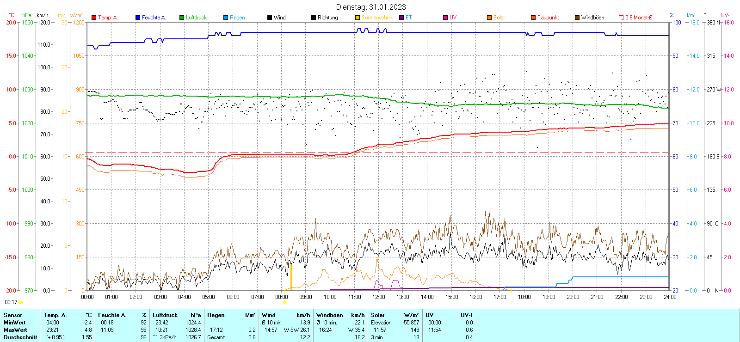Click the blue Feuchte A. legend square
Screen dimensions: 740x342
[138, 18]
